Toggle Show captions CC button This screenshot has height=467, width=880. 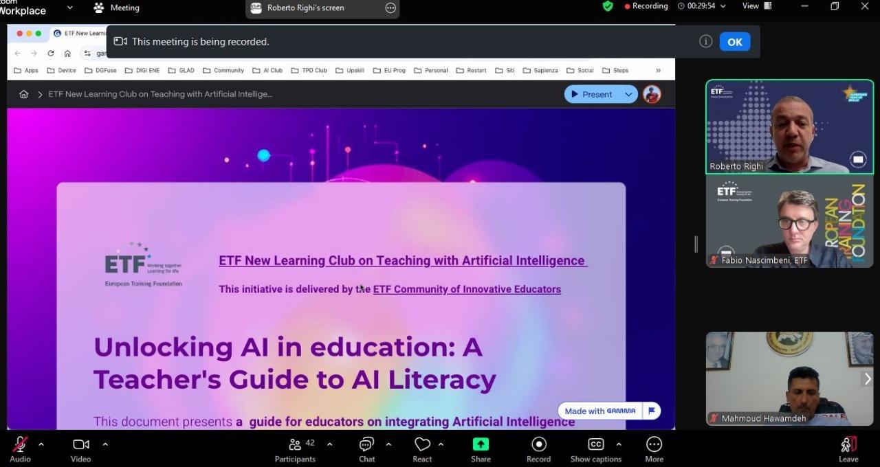coord(596,449)
